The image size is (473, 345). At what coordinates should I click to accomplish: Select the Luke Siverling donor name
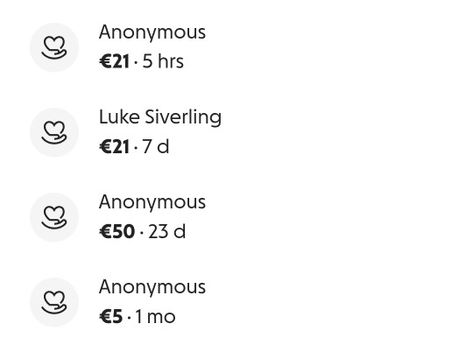click(x=160, y=117)
